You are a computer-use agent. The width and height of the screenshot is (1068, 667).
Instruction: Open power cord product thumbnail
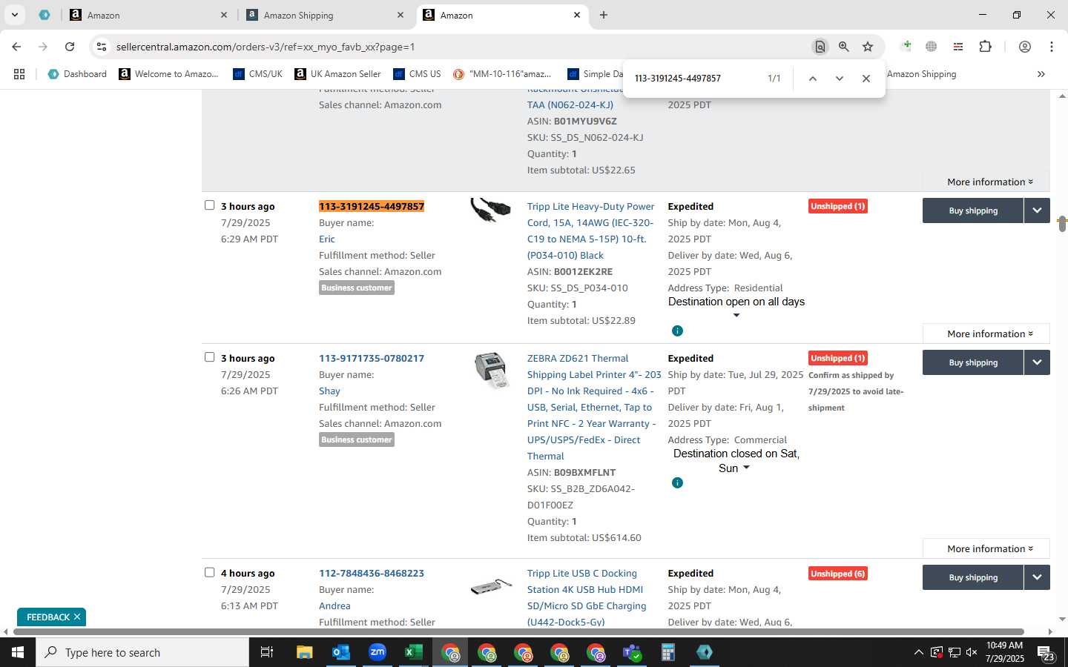(x=491, y=210)
